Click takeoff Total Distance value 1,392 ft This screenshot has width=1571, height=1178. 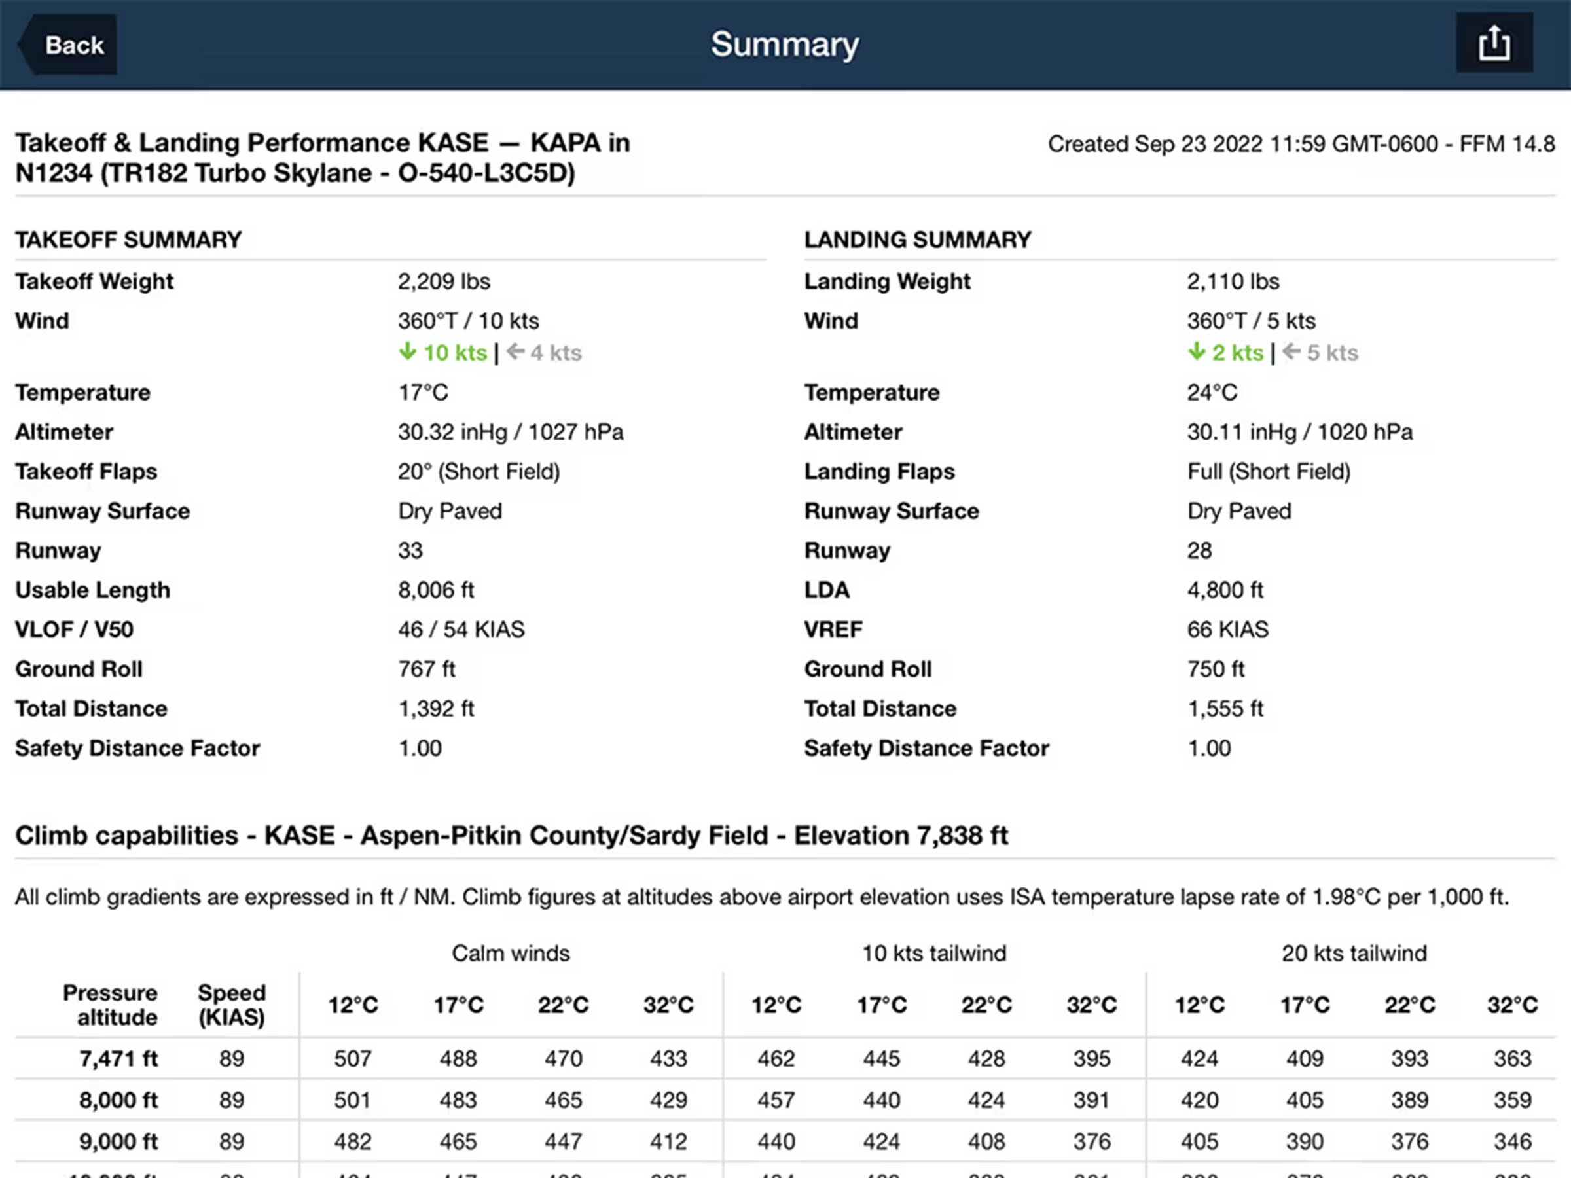point(436,709)
